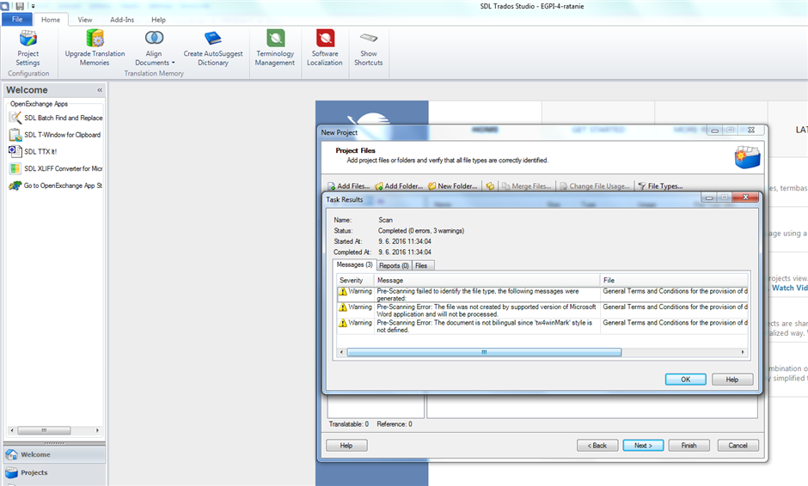Go to OpenExchange App Store
The width and height of the screenshot is (808, 486).
(x=56, y=185)
